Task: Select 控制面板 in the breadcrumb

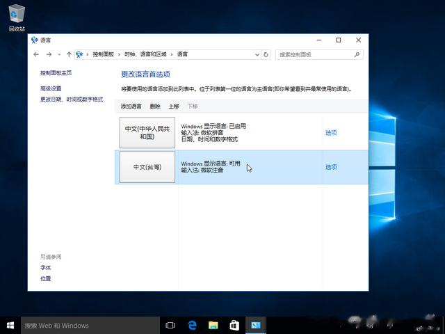Action: (104, 54)
